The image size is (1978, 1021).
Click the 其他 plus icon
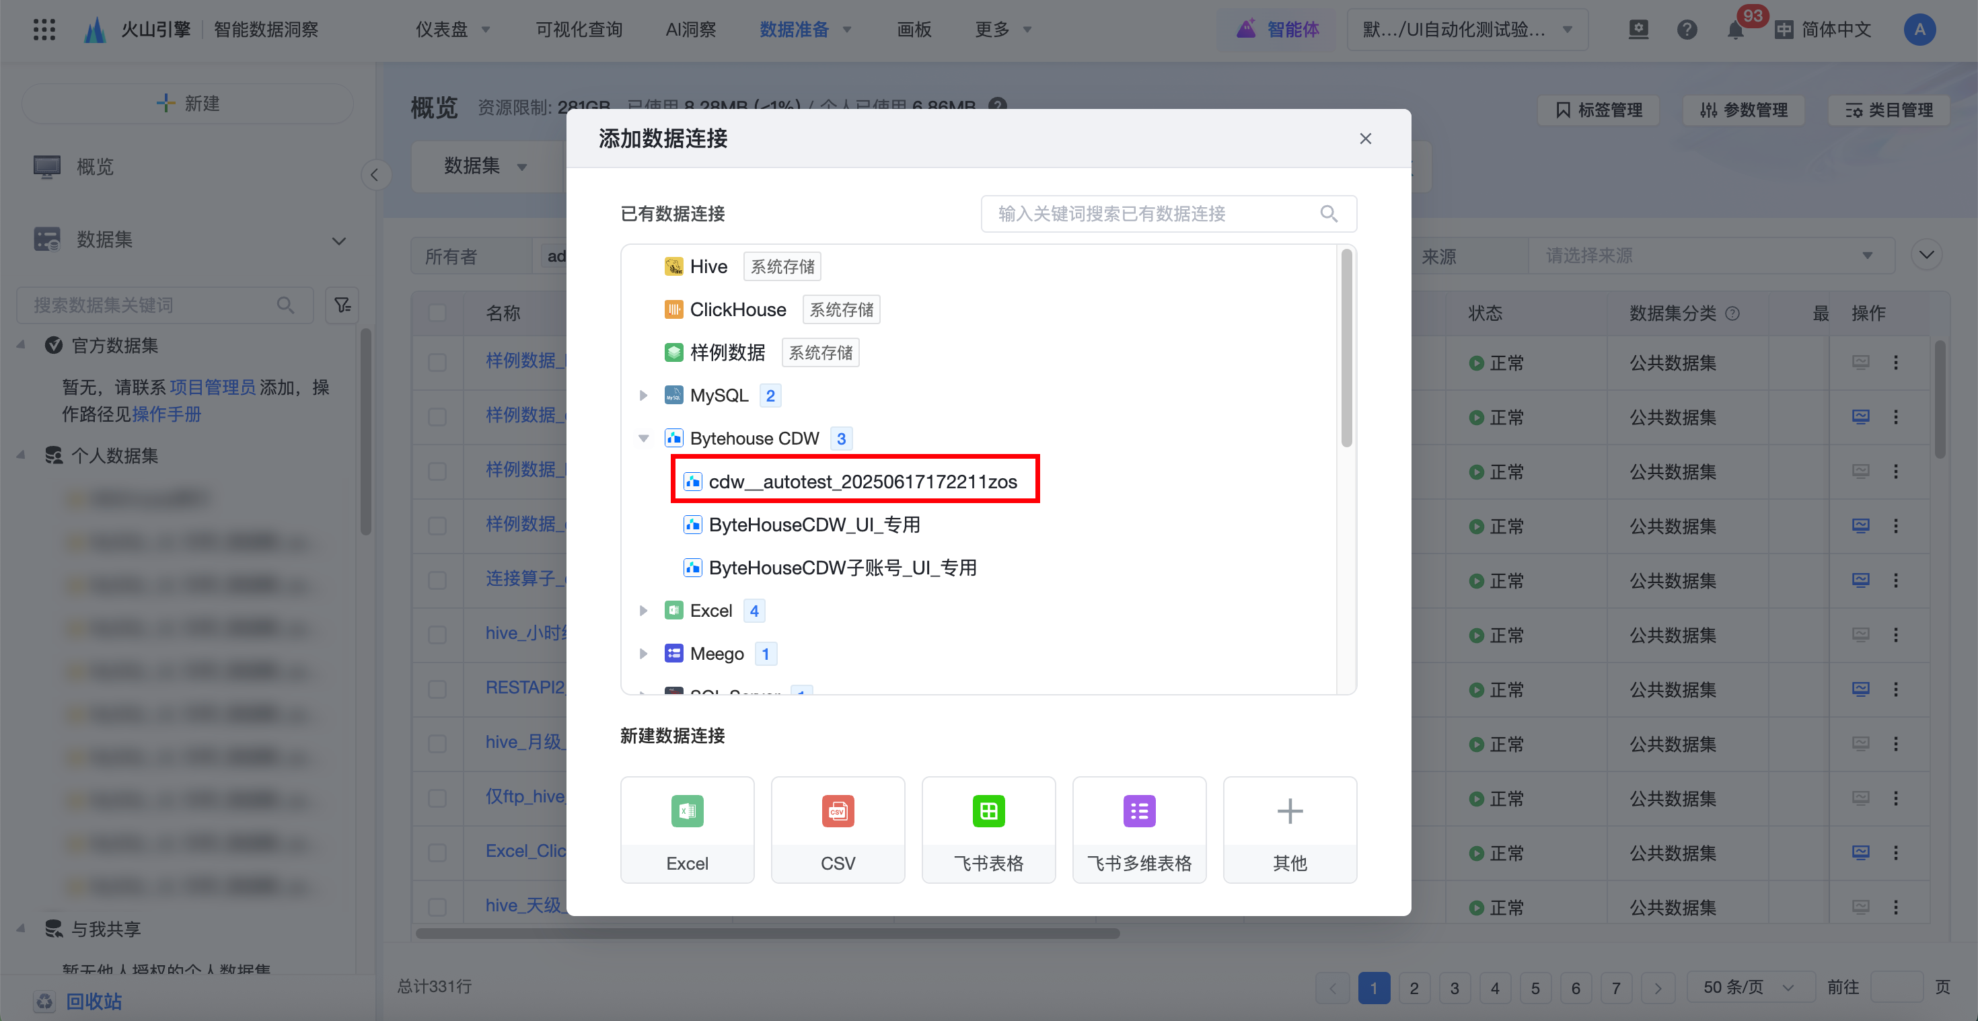(1289, 811)
